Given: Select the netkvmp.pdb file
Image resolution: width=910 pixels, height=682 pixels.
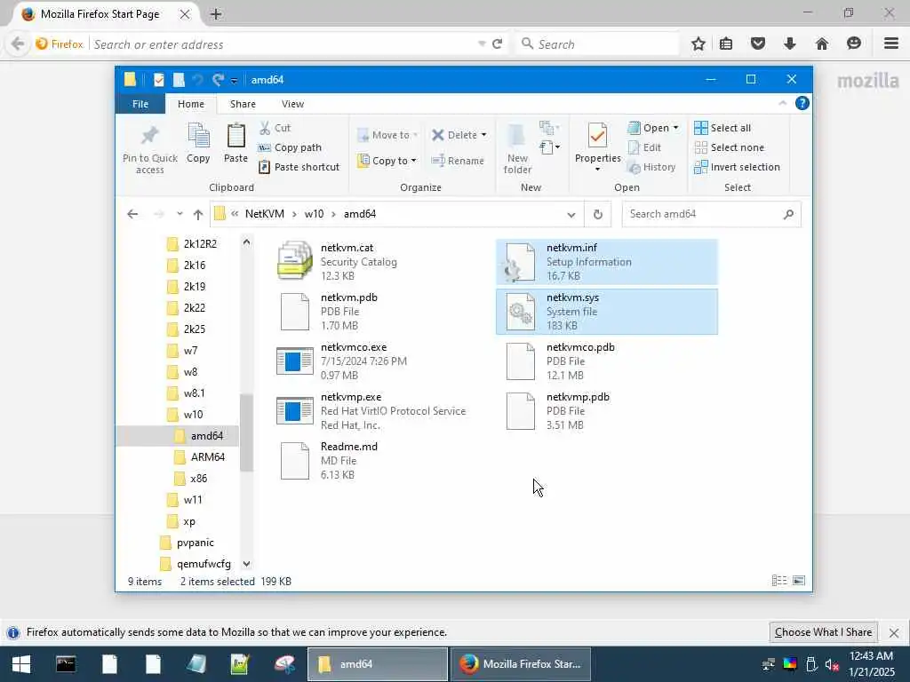Looking at the screenshot, I should [x=606, y=411].
